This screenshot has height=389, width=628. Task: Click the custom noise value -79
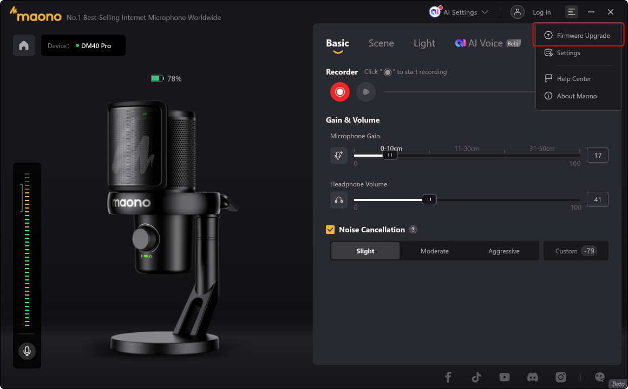(x=589, y=251)
